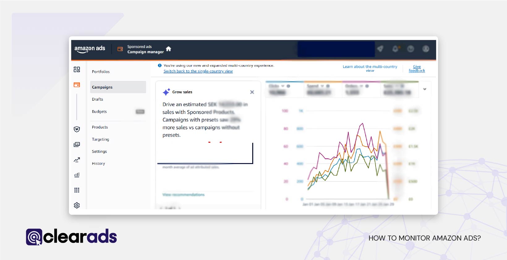Image resolution: width=507 pixels, height=260 pixels.
Task: Open the trending arrow insights sidebar icon
Action: click(x=77, y=160)
